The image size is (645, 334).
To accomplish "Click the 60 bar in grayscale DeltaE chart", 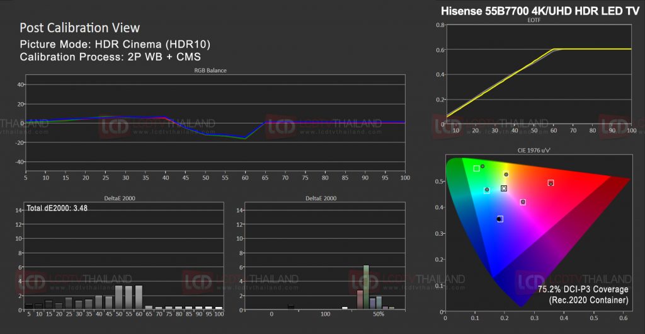I will [139, 297].
